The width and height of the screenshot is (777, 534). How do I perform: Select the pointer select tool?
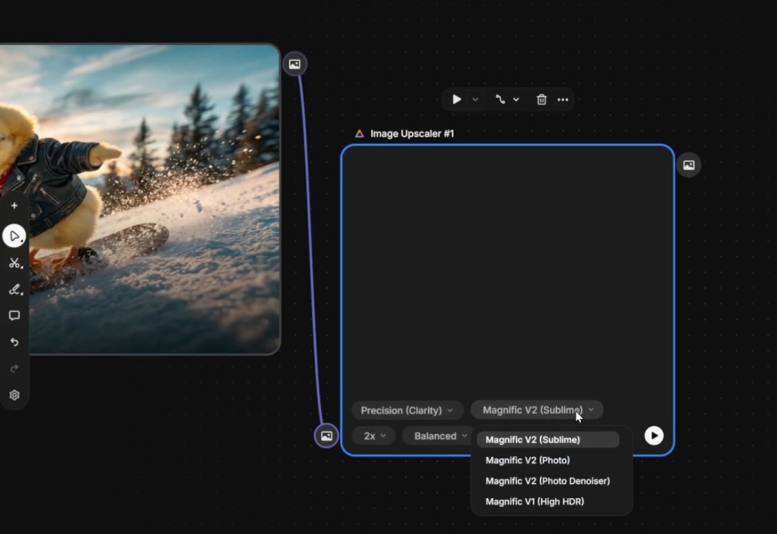click(x=14, y=236)
